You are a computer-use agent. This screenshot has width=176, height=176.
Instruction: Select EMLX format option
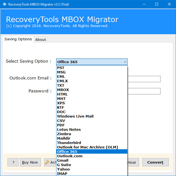coord(92,81)
